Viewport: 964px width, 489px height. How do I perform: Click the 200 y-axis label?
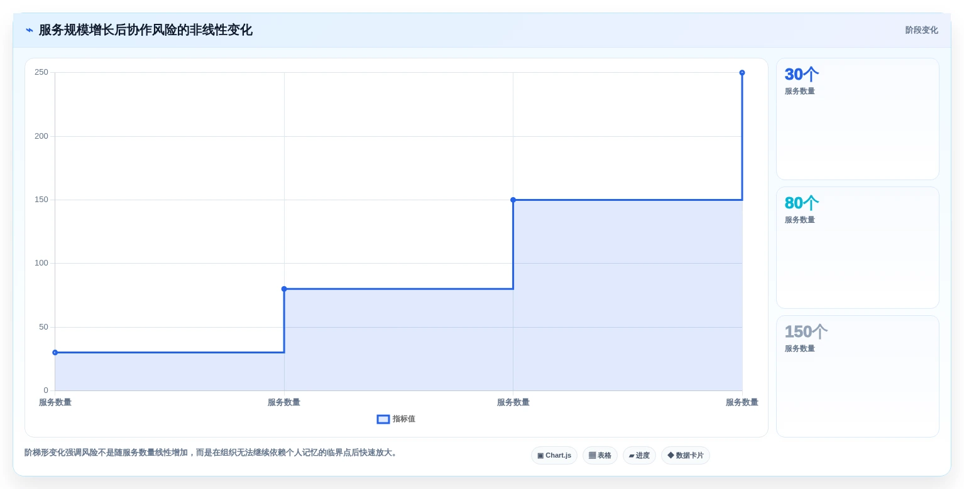[41, 136]
